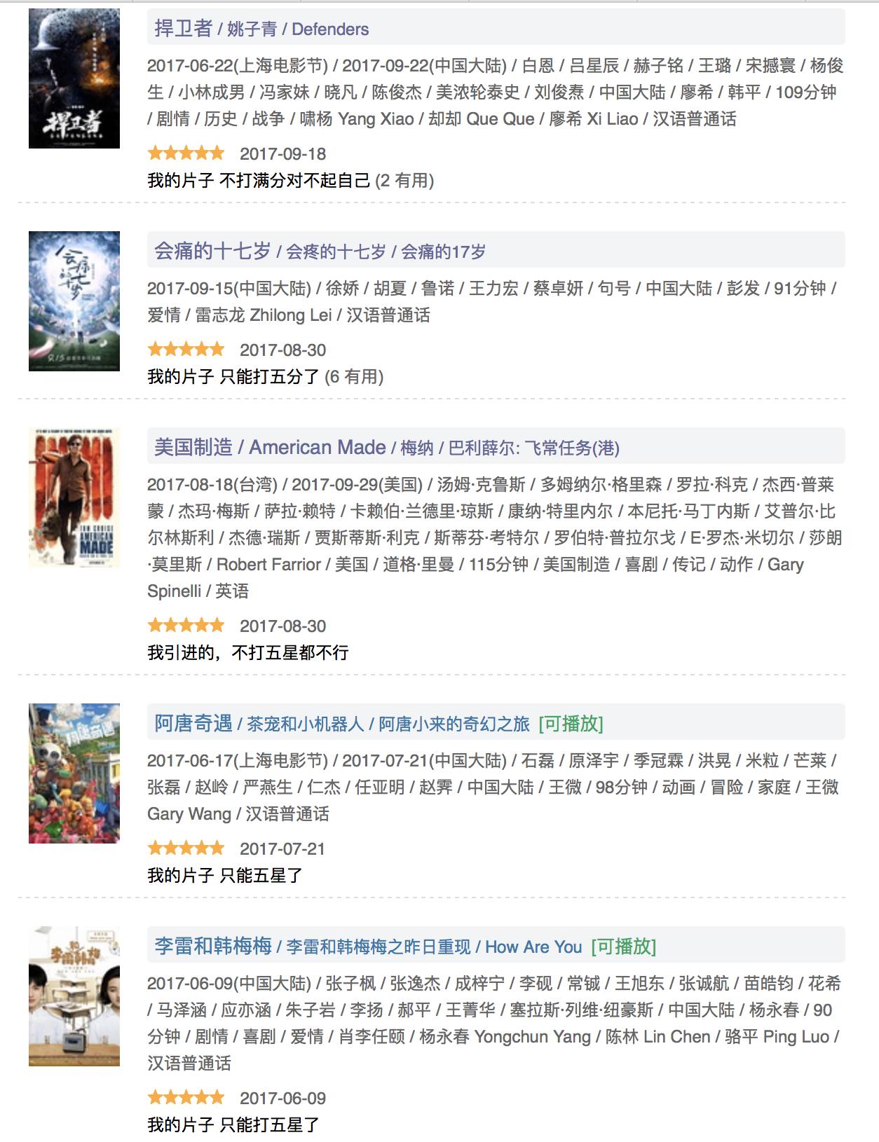Click the five-star rating dated 2017-08-30 under 美国制造

(x=186, y=625)
